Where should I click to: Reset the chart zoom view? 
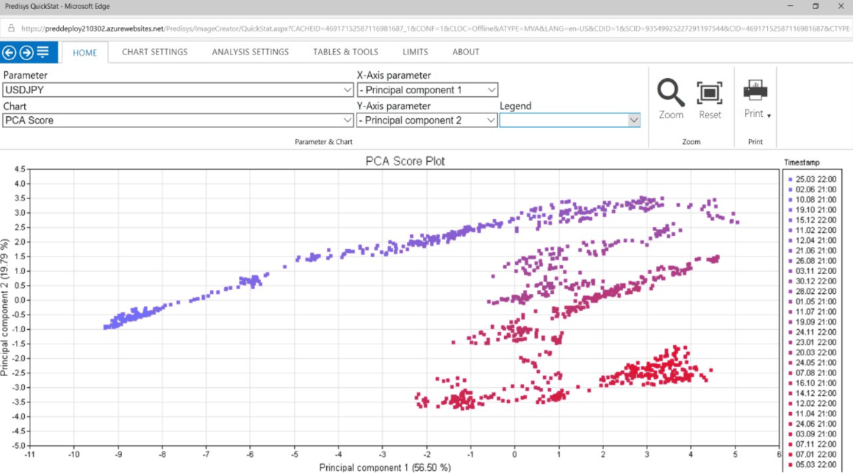(x=710, y=94)
